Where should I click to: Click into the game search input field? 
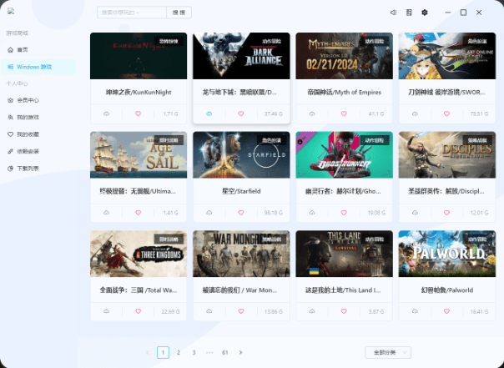point(132,13)
